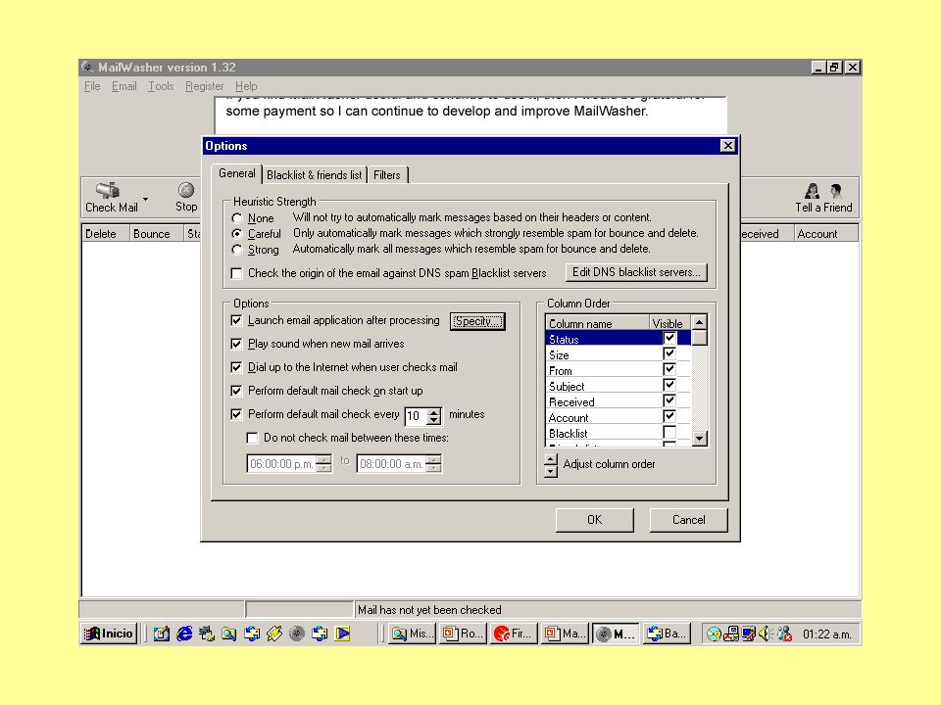Cancel the Options dialog

pyautogui.click(x=688, y=520)
